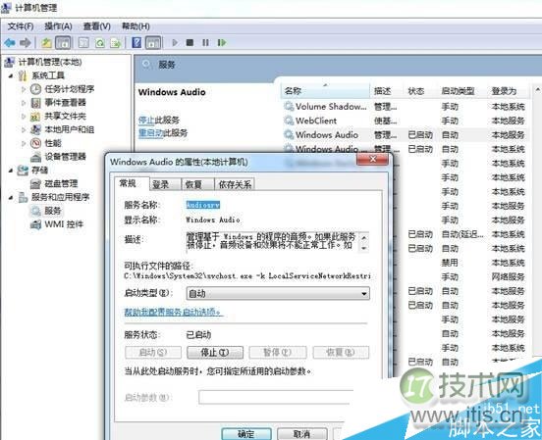
Task: Click the Pause service toolbar icon
Action: point(205,43)
